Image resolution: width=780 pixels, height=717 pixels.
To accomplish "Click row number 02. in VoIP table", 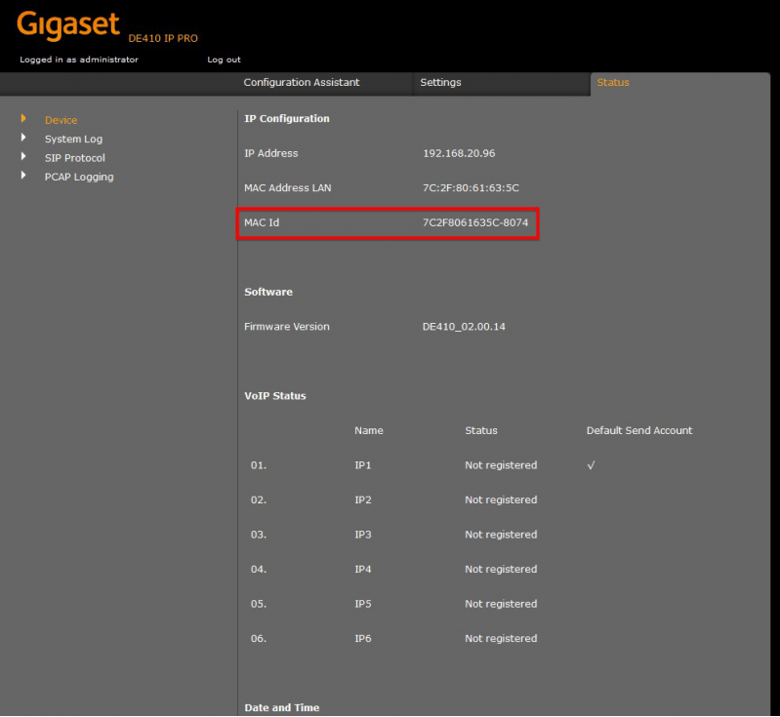I will coord(258,499).
